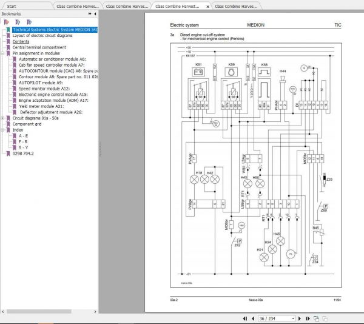Open Central terminal compartment bookmark
Screen dimensions: 364x324
click(x=39, y=47)
